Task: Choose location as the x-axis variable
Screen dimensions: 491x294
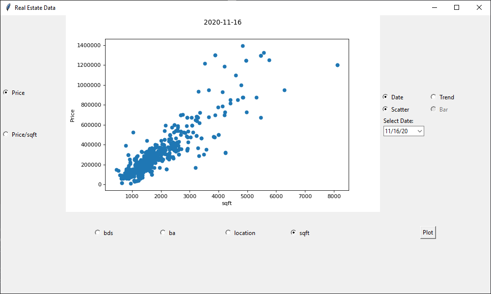Action: (x=228, y=232)
